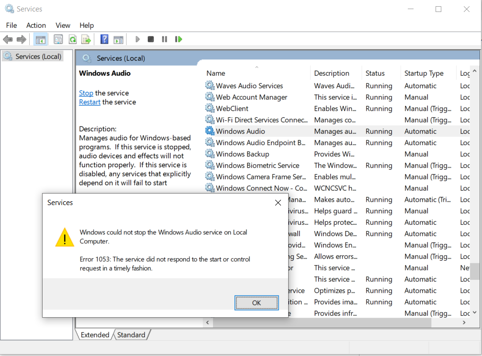Viewport: 482px width, 356px height.
Task: Click gear icon of Waves Audio Services
Action: coord(210,85)
